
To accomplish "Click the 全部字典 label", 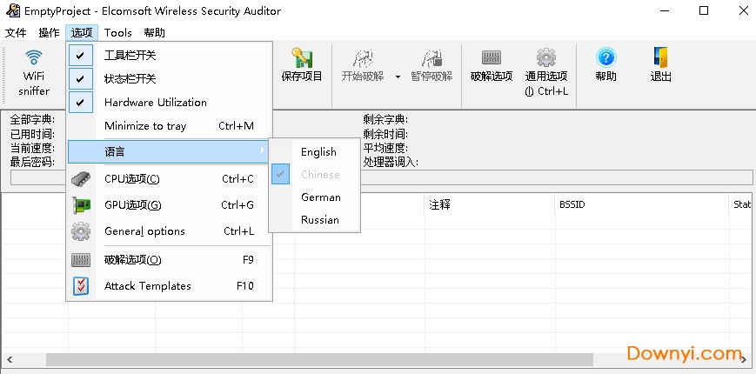I will pyautogui.click(x=32, y=119).
